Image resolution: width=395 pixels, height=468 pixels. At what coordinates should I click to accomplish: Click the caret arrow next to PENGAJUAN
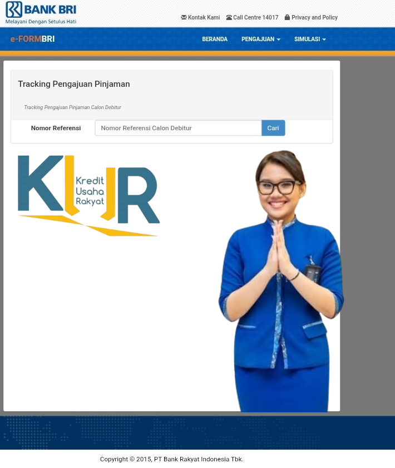point(279,40)
